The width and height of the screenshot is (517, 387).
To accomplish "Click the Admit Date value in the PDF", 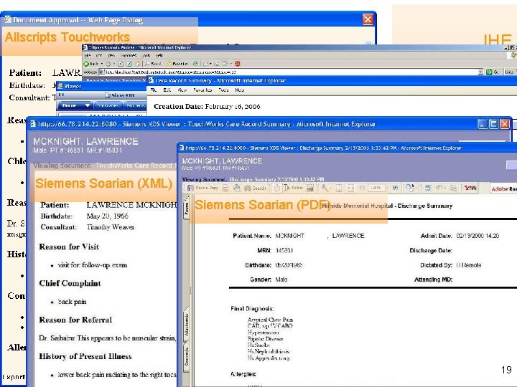I will (478, 236).
